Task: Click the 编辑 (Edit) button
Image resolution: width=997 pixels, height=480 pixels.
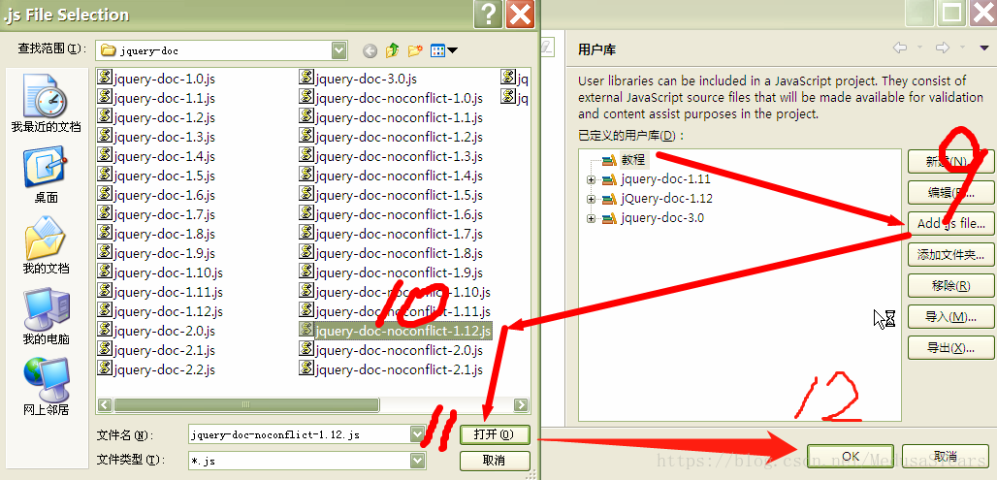Action: click(x=950, y=193)
